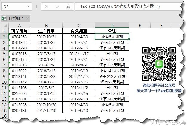Click the WeChat QR code image
191x130 pixels.
(x=159, y=64)
